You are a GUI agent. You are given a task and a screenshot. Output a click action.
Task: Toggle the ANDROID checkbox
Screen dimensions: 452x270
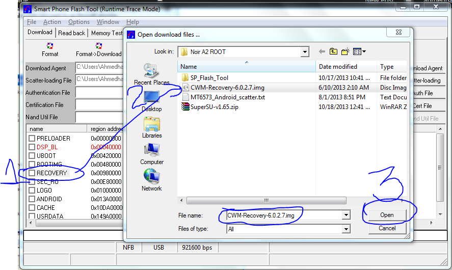32,199
